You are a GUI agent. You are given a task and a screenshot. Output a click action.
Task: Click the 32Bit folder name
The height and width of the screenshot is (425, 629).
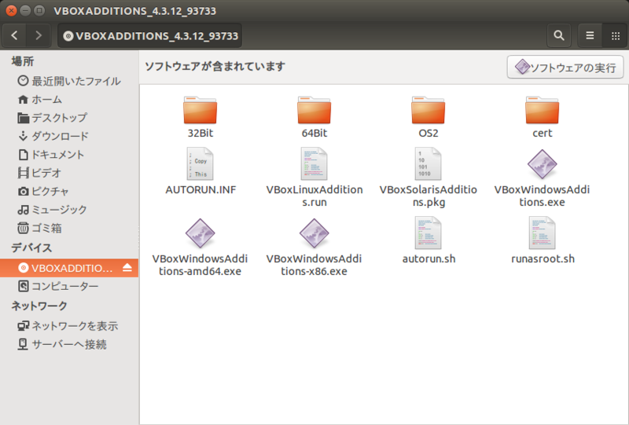click(x=200, y=133)
